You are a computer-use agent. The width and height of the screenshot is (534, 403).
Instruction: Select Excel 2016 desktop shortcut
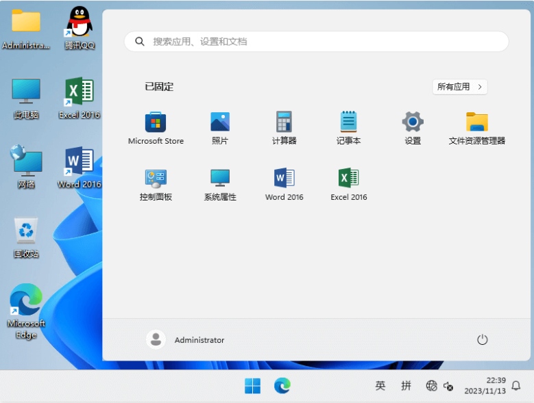click(x=80, y=98)
